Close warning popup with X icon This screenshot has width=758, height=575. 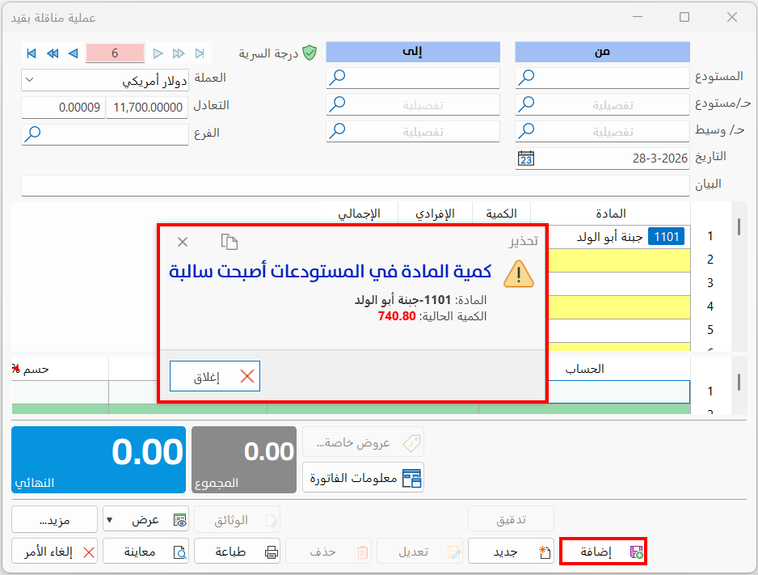click(183, 242)
